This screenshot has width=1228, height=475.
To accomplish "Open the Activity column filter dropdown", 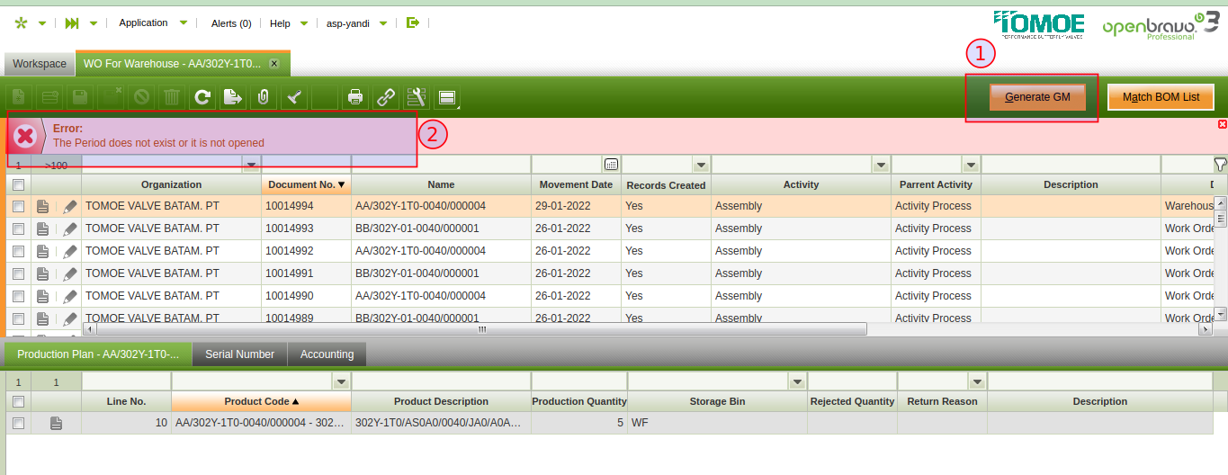I will point(881,165).
